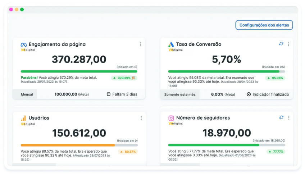This screenshot has height=175, width=305.
Task: Click the pink window close dot
Action: 11,9
